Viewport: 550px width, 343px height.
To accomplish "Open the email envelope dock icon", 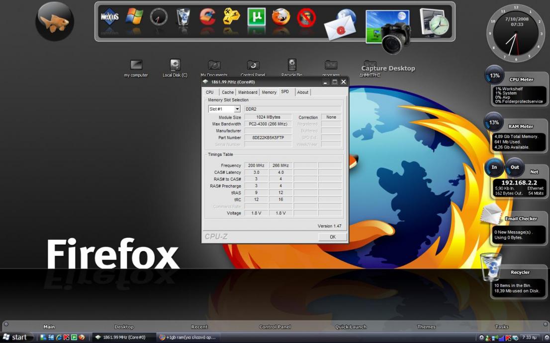I will coord(340,24).
